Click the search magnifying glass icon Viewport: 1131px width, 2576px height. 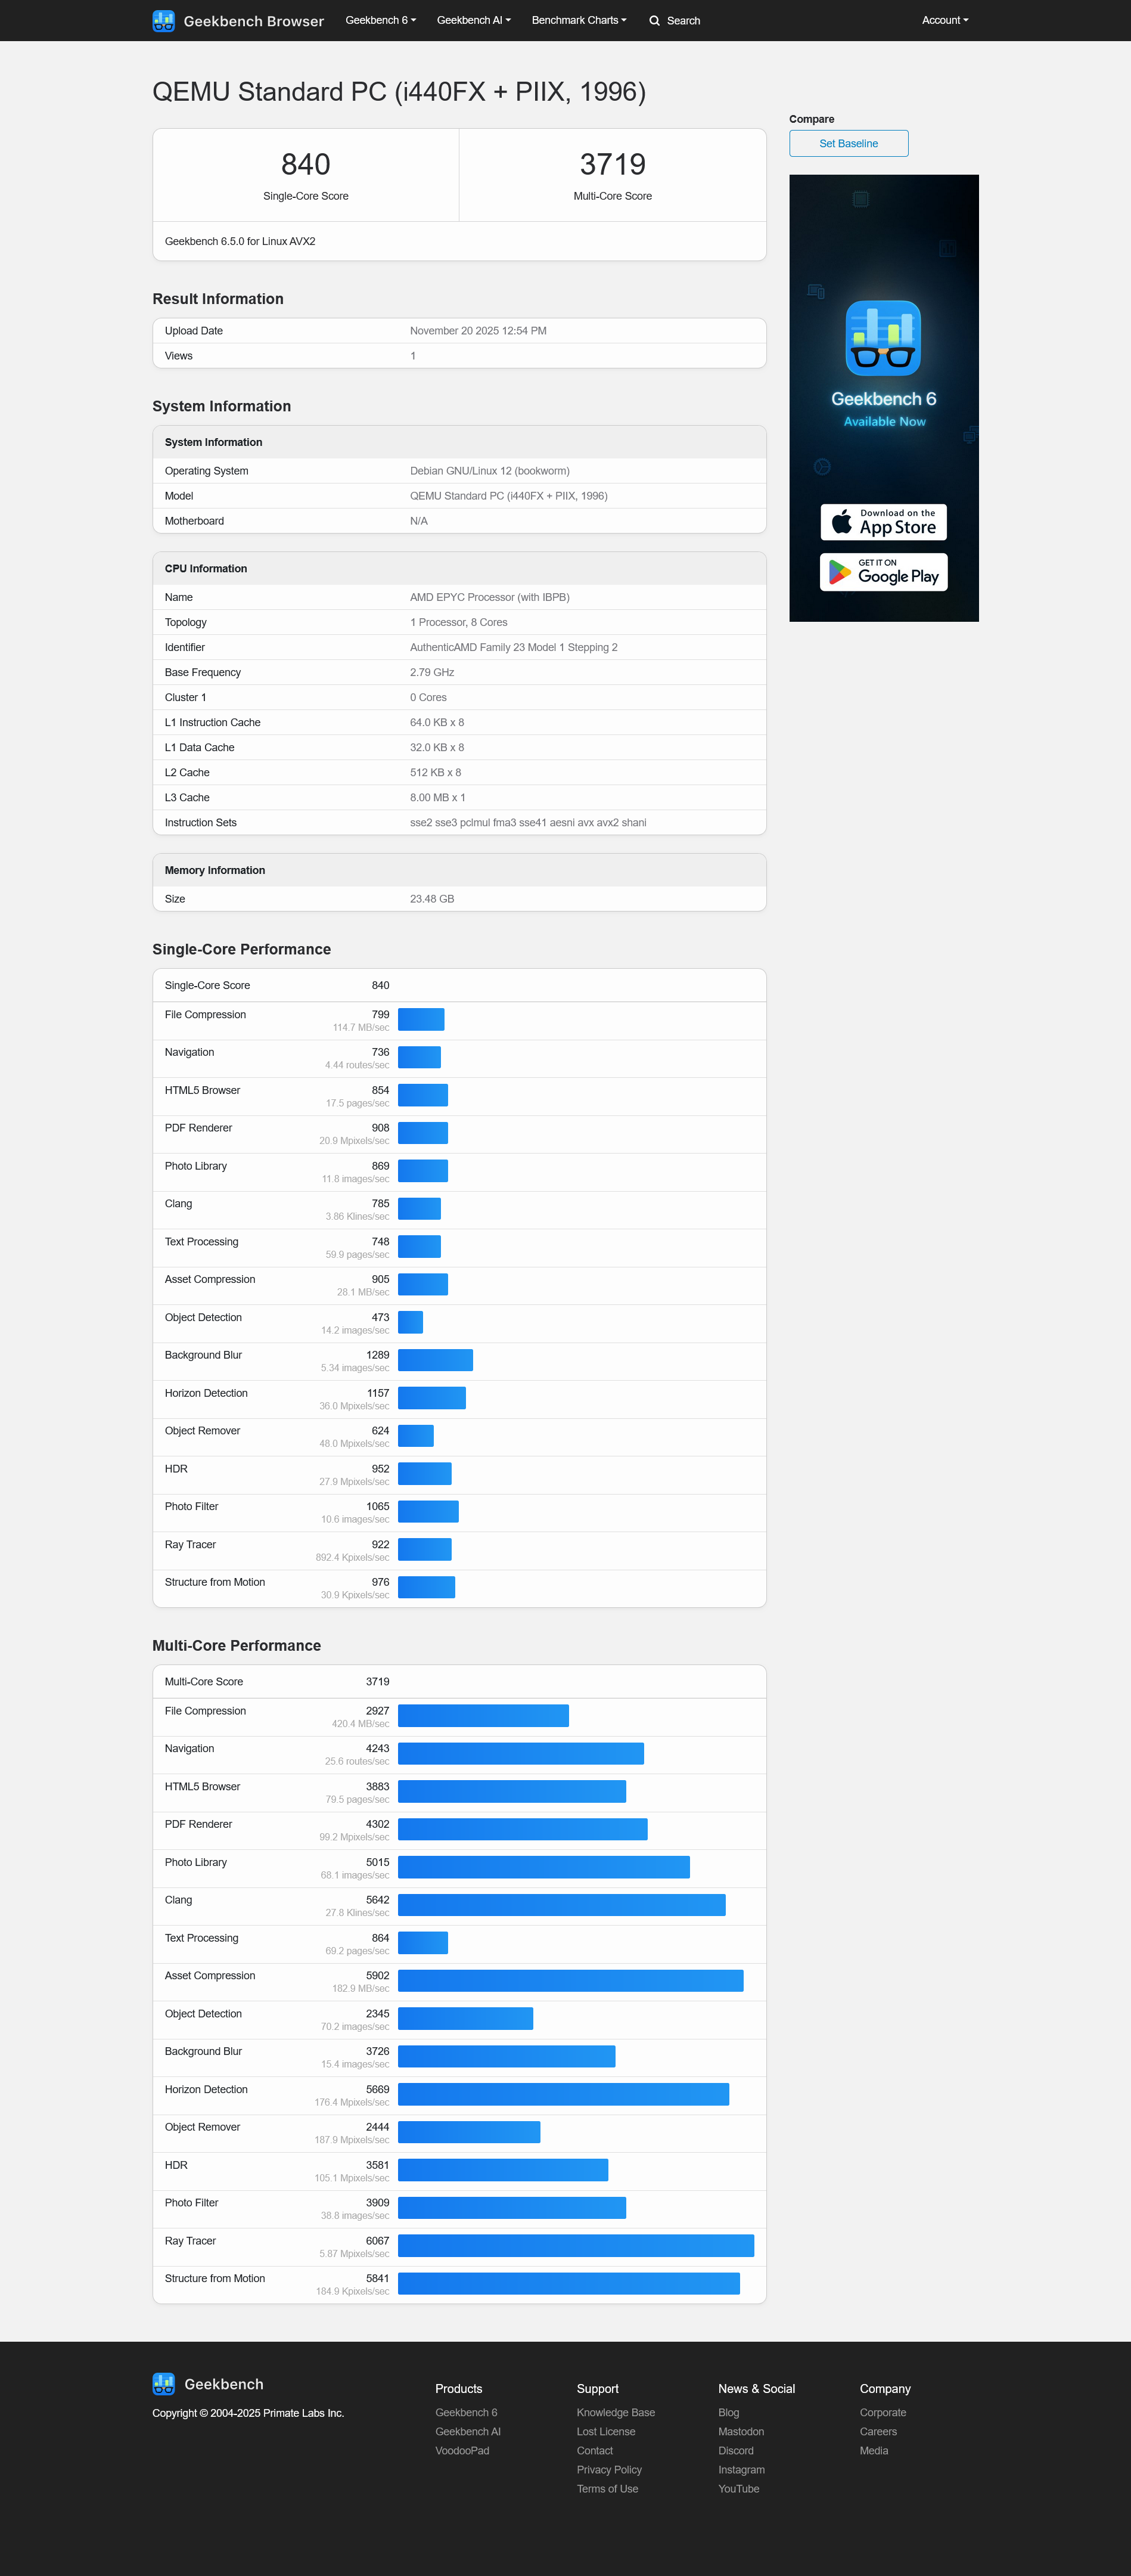[x=654, y=20]
